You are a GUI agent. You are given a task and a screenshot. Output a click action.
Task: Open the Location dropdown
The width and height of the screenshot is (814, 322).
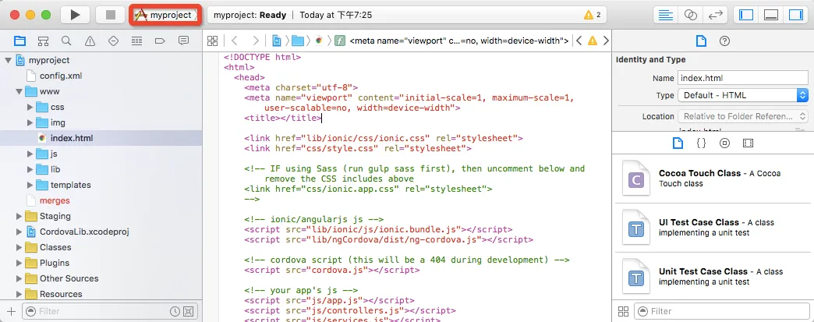743,116
